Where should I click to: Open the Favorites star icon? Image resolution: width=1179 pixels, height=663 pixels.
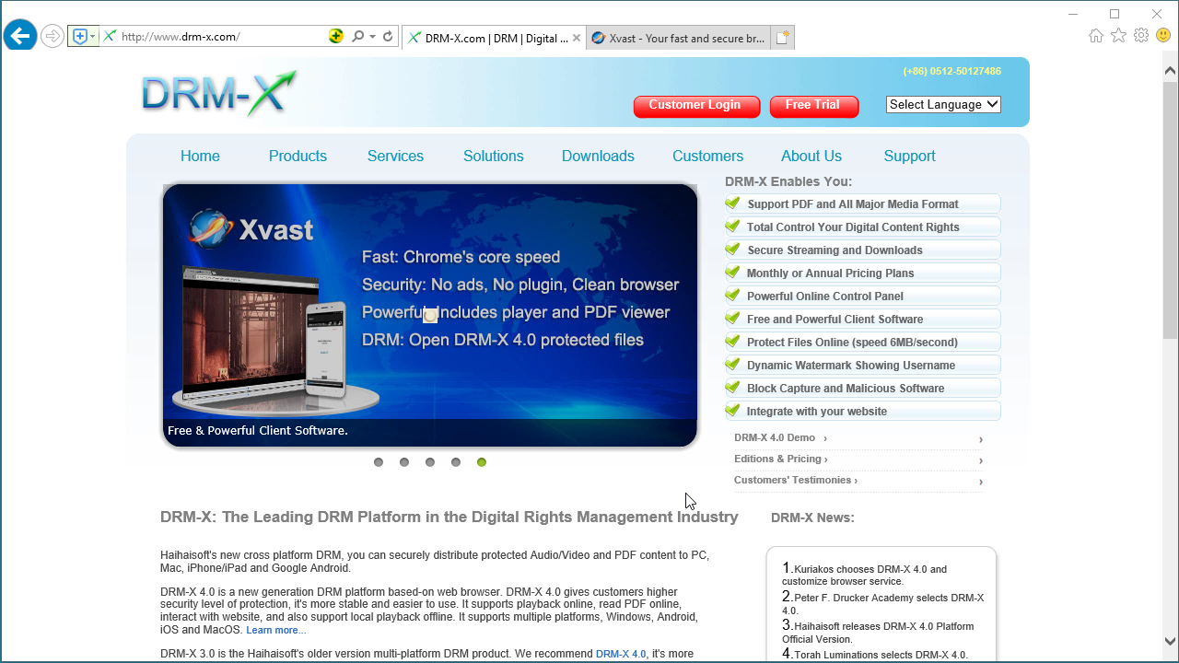coord(1118,36)
